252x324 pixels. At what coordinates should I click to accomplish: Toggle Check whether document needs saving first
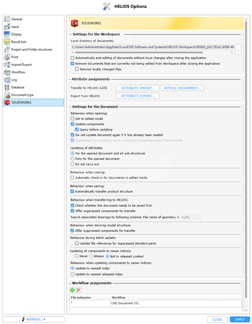click(72, 205)
